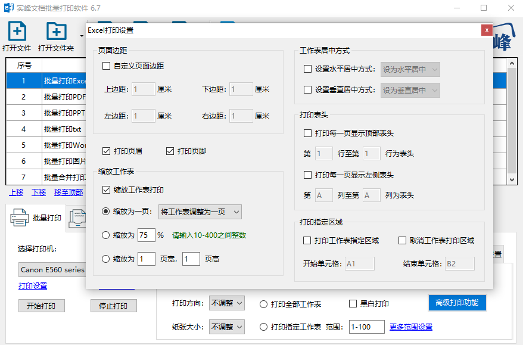Screen dimensions: 523x345
Task: Enable 自定义页面边距 checkbox
Action: pyautogui.click(x=107, y=66)
